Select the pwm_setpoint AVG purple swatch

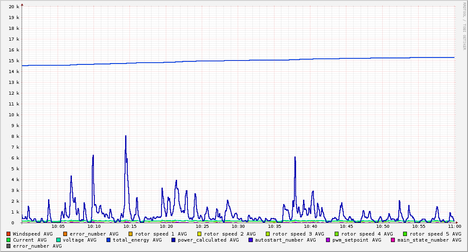[x=328, y=240]
